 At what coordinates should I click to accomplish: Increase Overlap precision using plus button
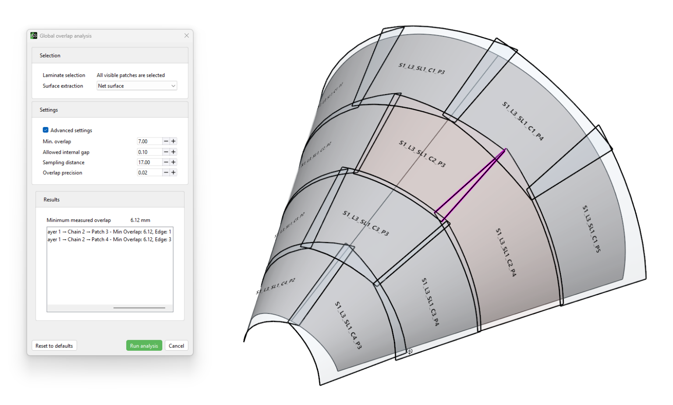(174, 172)
